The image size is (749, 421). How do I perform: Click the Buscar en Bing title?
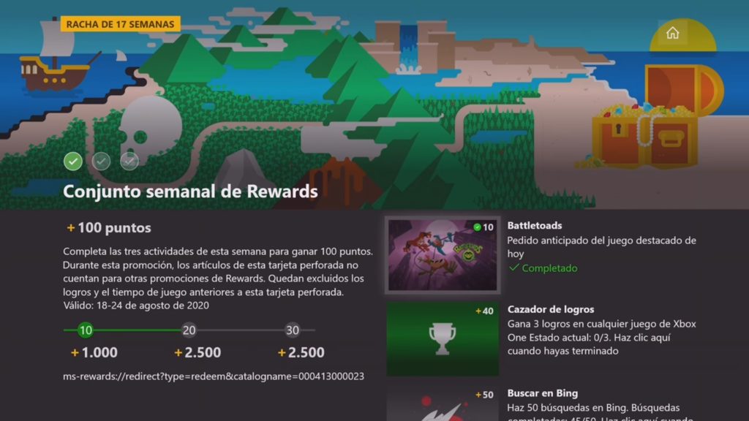(543, 392)
